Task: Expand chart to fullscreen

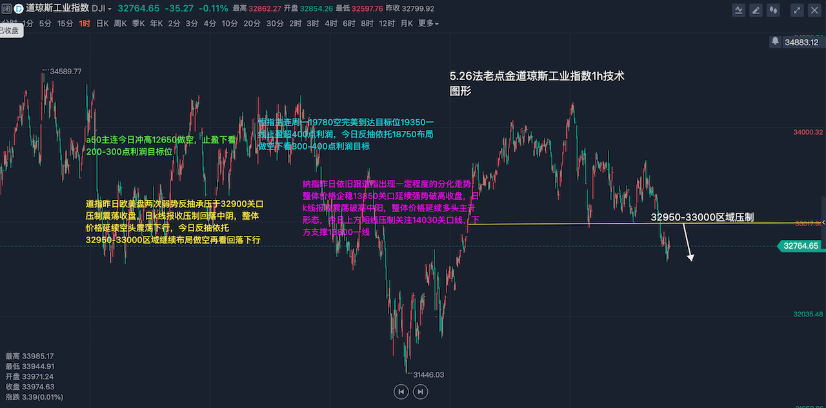Action: click(x=797, y=10)
